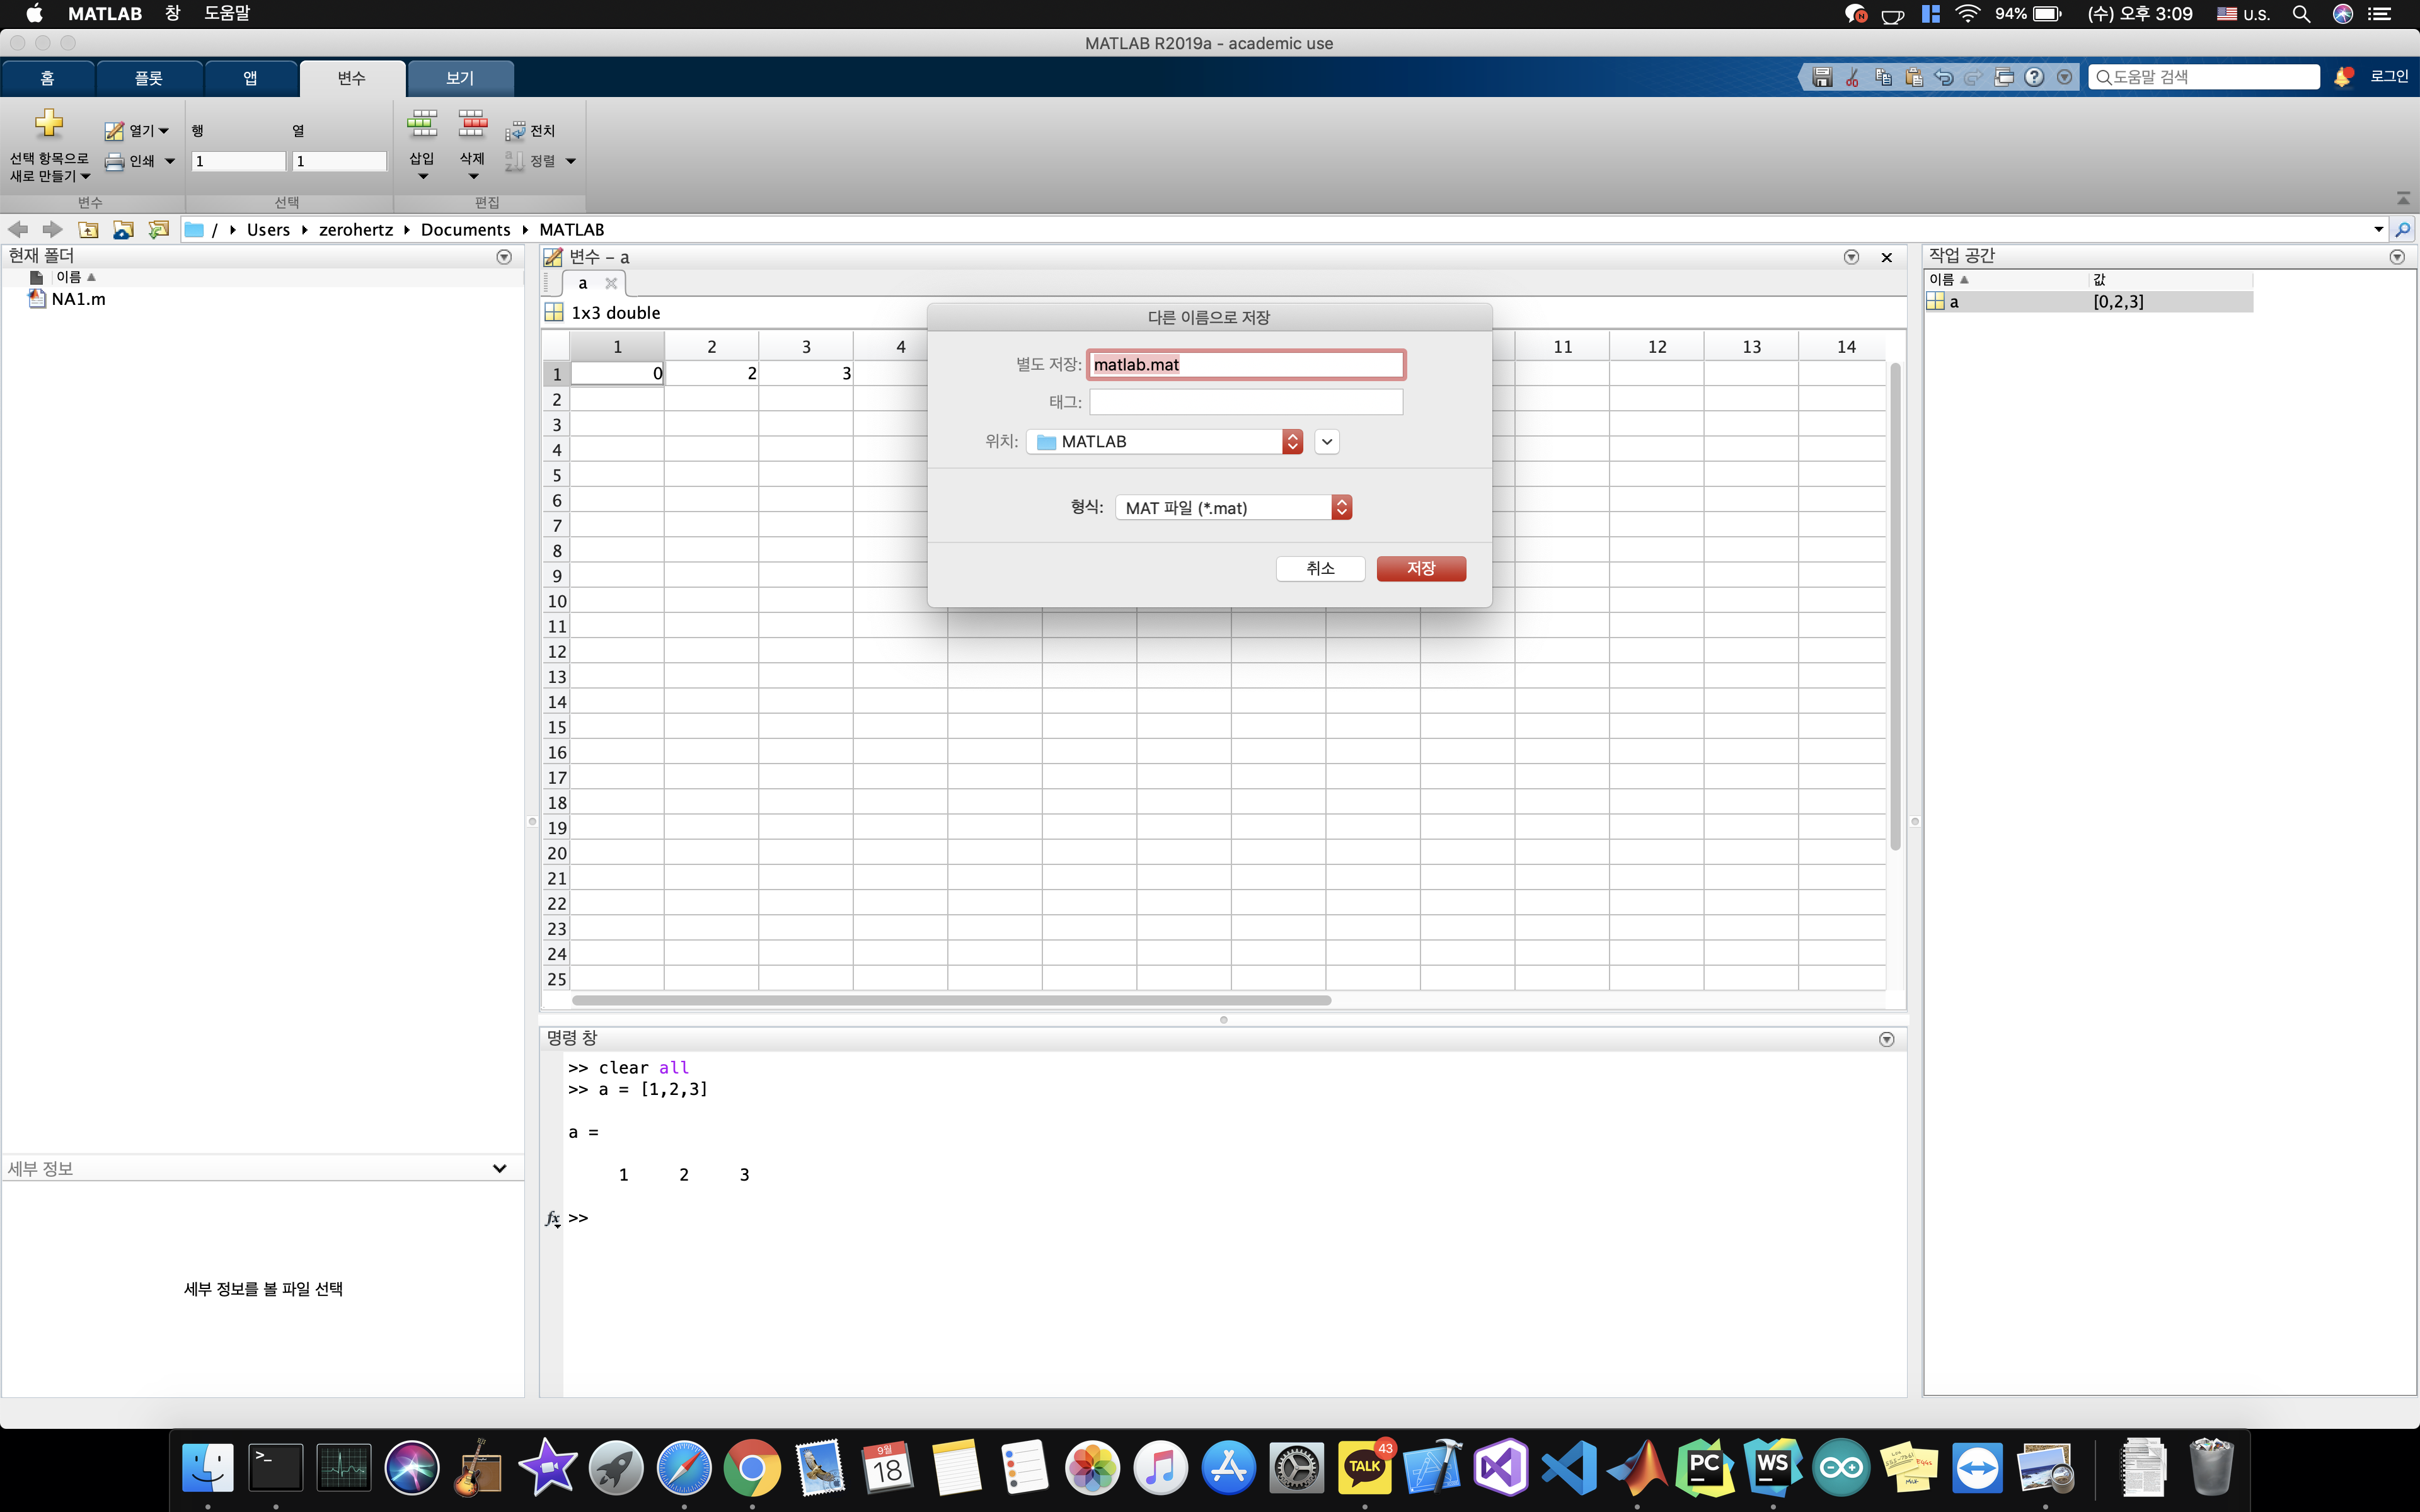Open Arduino app from the Dock
Viewport: 2420px width, 1512px height.
[1841, 1467]
